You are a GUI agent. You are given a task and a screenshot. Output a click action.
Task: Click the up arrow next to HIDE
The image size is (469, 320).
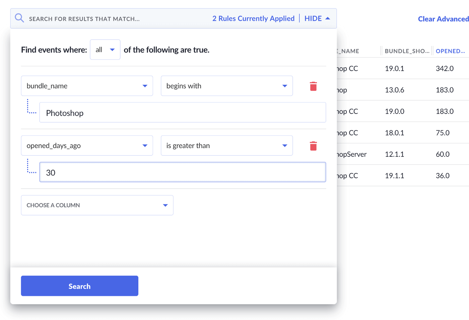coord(327,18)
